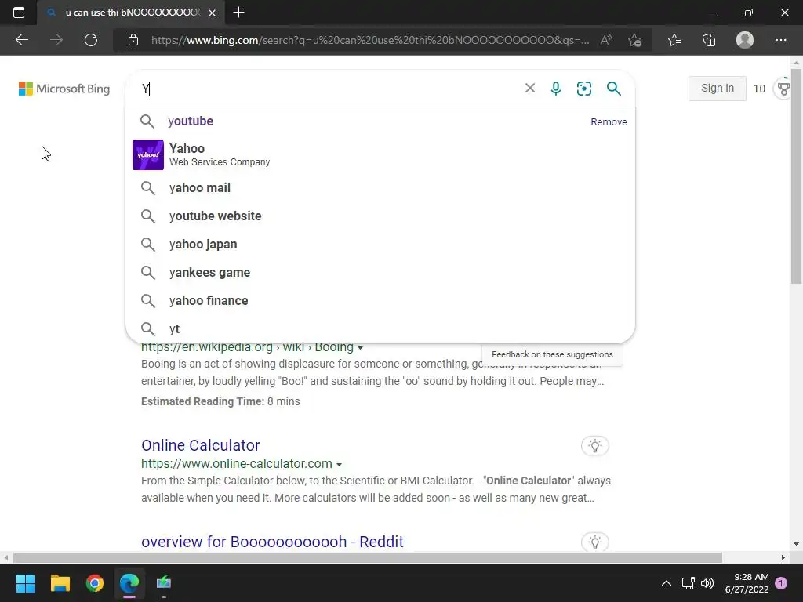Close the current Bing search tab
The width and height of the screenshot is (803, 602).
212,13
